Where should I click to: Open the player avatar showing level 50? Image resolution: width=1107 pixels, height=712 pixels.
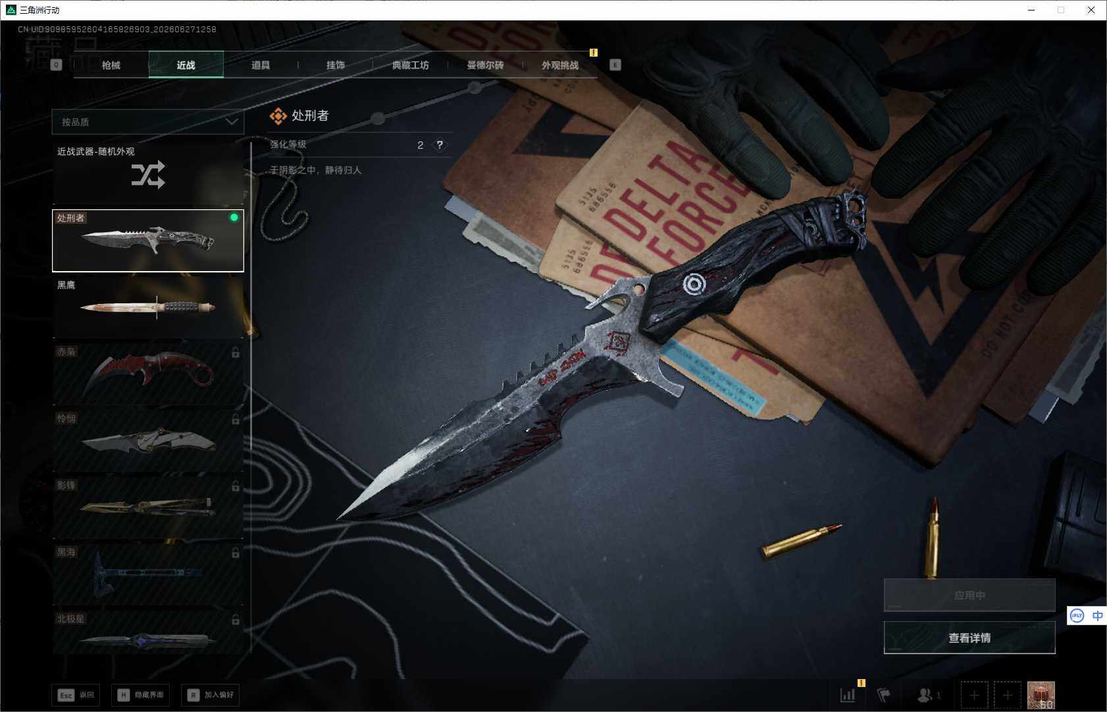click(1041, 695)
